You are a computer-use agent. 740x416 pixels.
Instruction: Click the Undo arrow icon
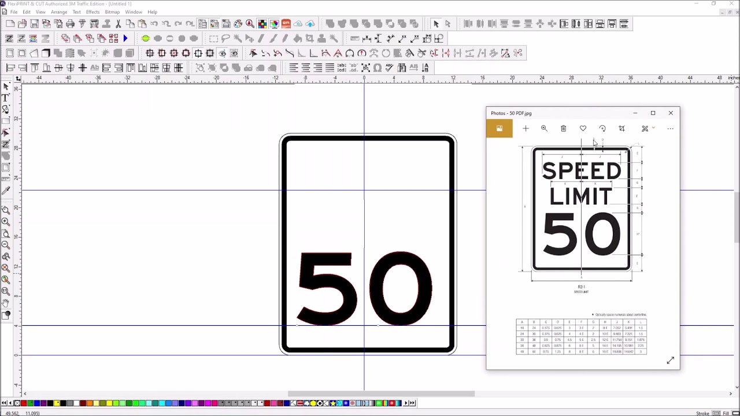tap(154, 24)
